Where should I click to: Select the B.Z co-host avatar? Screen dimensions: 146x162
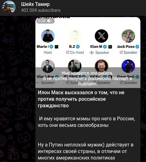click(75, 36)
